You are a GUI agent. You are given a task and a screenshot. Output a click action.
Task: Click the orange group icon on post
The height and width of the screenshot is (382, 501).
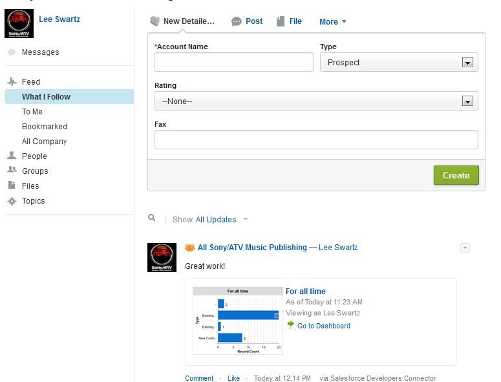point(190,248)
